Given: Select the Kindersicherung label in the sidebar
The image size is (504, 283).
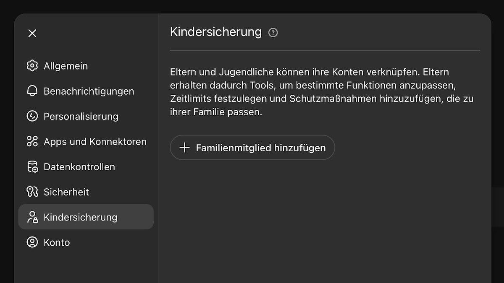Looking at the screenshot, I should tap(80, 217).
